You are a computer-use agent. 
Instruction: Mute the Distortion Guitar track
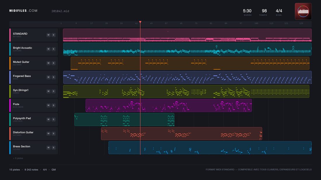click(48, 133)
